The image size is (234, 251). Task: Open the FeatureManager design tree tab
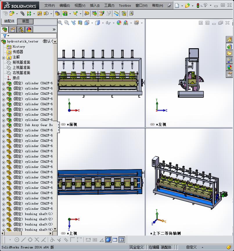5,30
